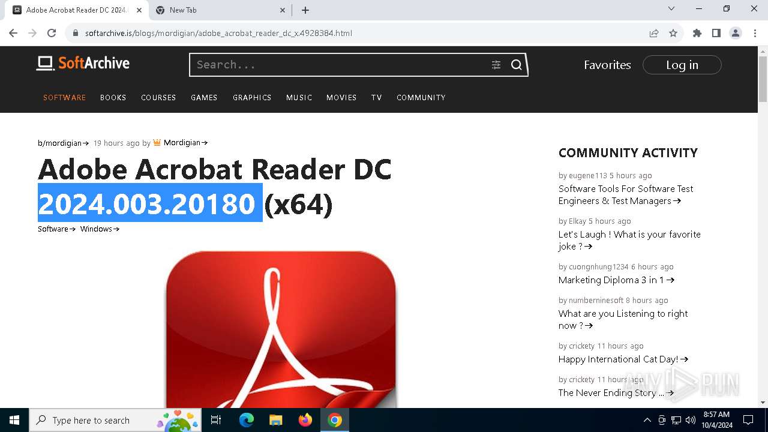Open the Chrome three-dot menu

point(755,33)
